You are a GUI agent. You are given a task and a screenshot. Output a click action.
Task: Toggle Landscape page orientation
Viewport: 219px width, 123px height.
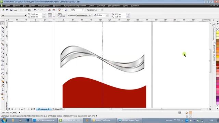pos(54,15)
